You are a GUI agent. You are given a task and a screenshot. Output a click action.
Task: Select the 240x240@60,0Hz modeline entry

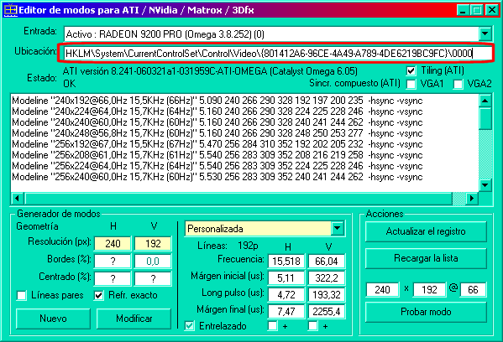tap(217, 122)
